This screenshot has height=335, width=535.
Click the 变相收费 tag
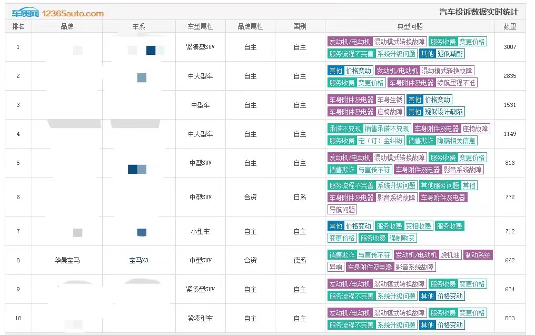419,226
